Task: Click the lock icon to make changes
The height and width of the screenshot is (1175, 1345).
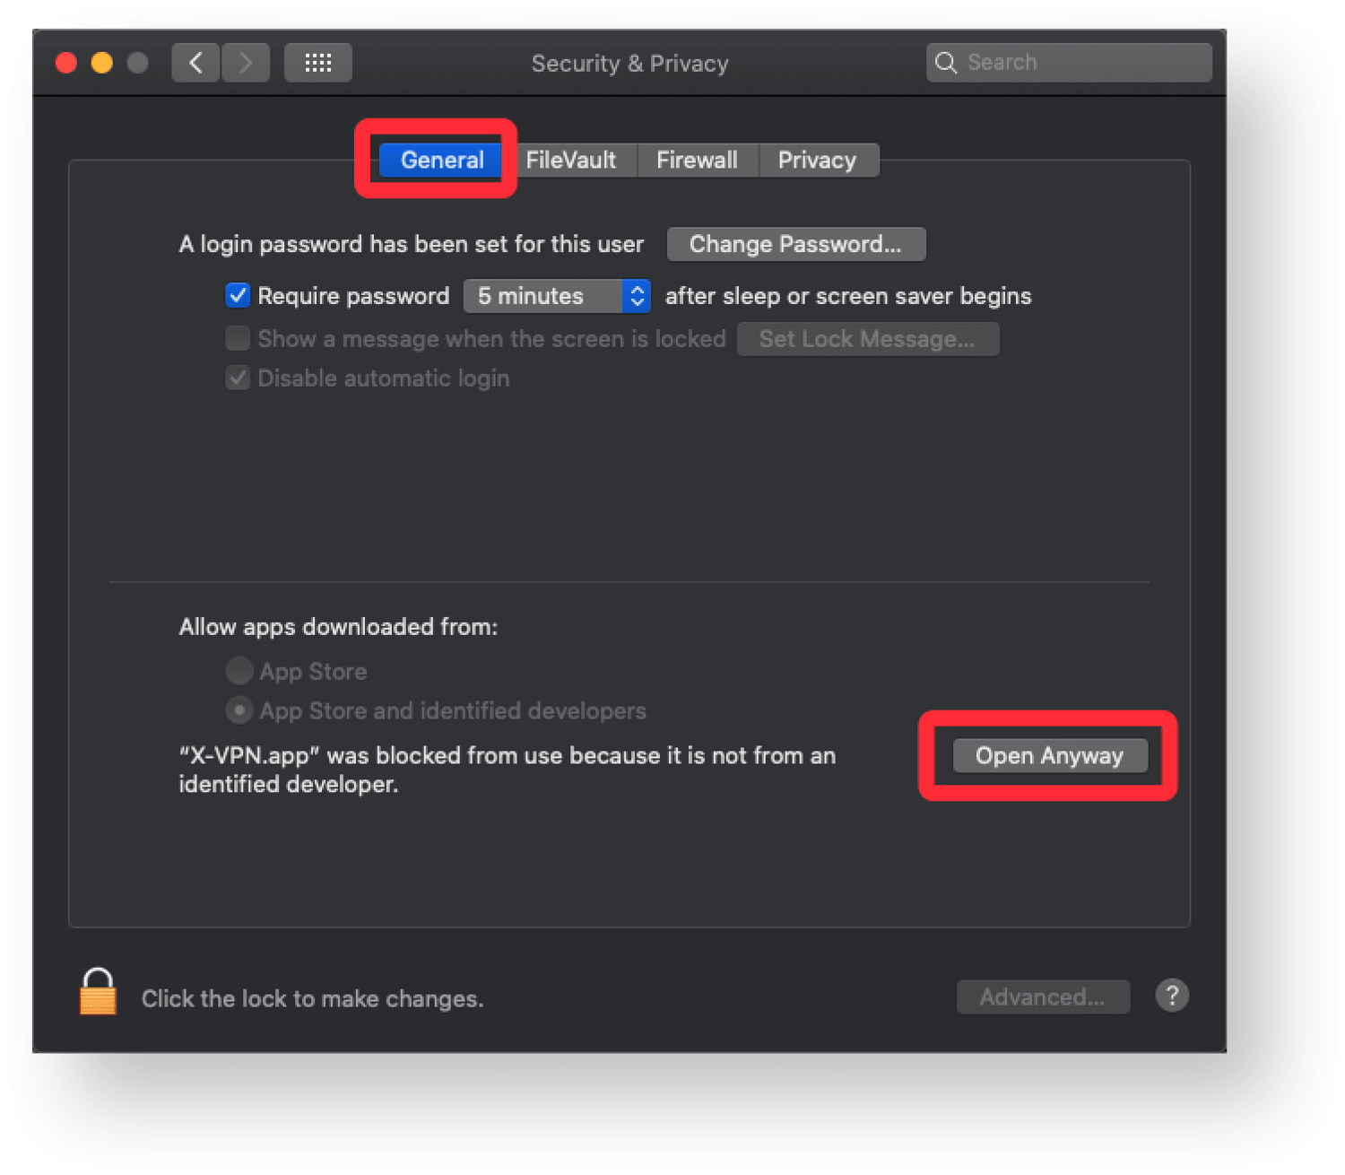Action: [x=98, y=991]
